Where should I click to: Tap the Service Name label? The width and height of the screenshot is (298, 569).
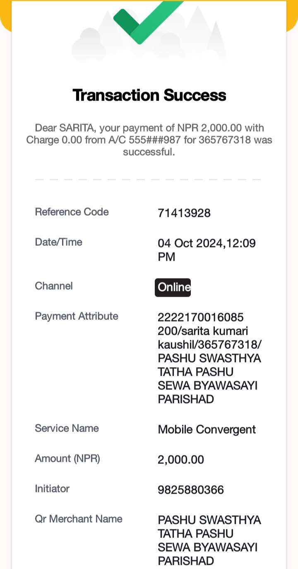click(x=67, y=428)
